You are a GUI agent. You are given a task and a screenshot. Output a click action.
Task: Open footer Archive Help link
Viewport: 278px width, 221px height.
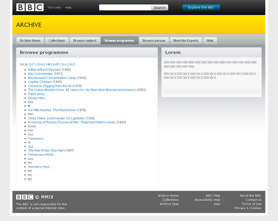tap(169, 204)
